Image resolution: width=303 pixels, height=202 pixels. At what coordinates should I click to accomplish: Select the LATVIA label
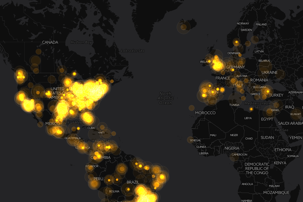[x=259, y=51]
